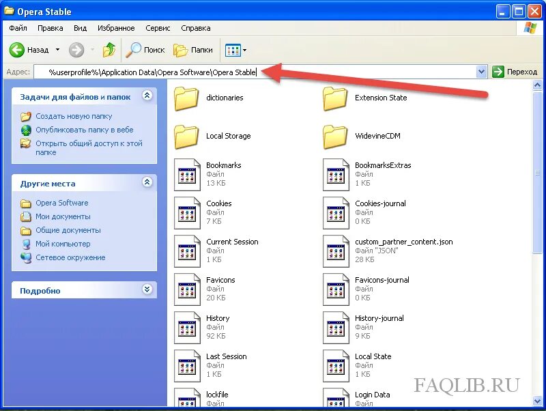This screenshot has height=411, width=546.
Task: Open the Сервис menu
Action: point(158,28)
